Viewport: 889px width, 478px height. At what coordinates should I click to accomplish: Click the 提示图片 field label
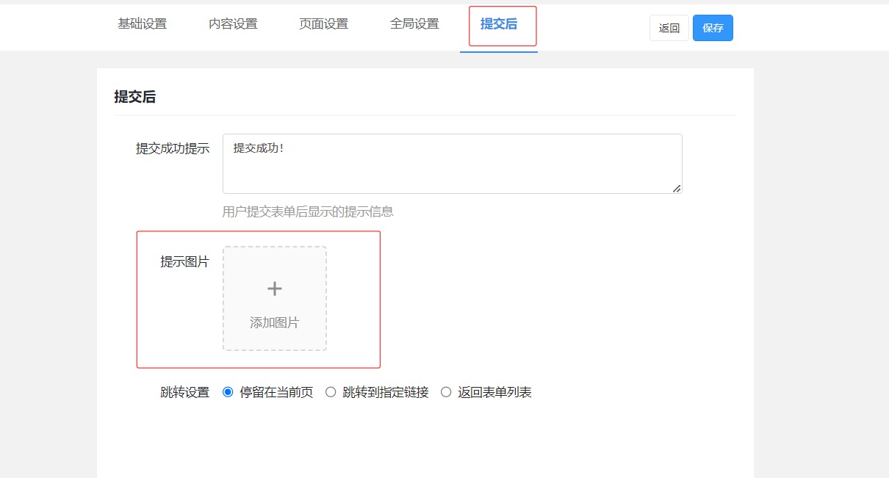[184, 262]
